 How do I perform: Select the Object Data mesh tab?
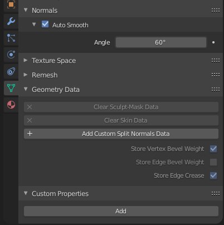pos(11,88)
